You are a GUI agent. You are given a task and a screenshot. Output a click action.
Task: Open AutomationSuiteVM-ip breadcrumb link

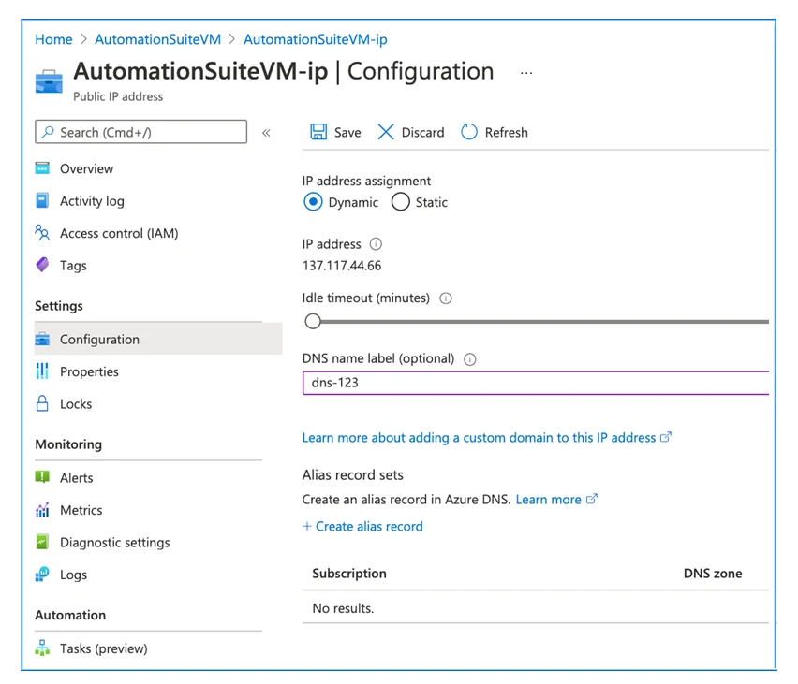click(x=315, y=39)
